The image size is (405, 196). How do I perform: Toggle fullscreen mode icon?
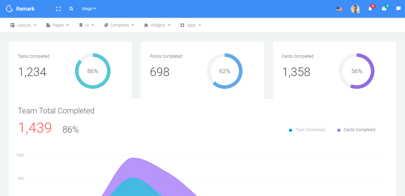[x=58, y=9]
